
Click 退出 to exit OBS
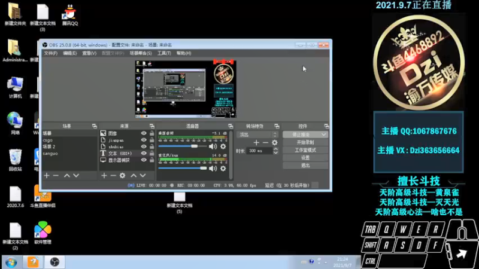(305, 166)
